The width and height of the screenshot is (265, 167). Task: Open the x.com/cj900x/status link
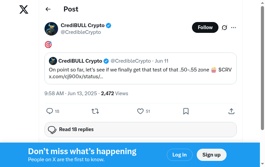[x=76, y=77]
